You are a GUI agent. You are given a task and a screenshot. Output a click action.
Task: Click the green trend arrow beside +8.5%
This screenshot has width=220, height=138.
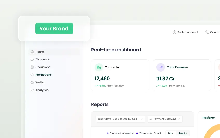[96, 86]
